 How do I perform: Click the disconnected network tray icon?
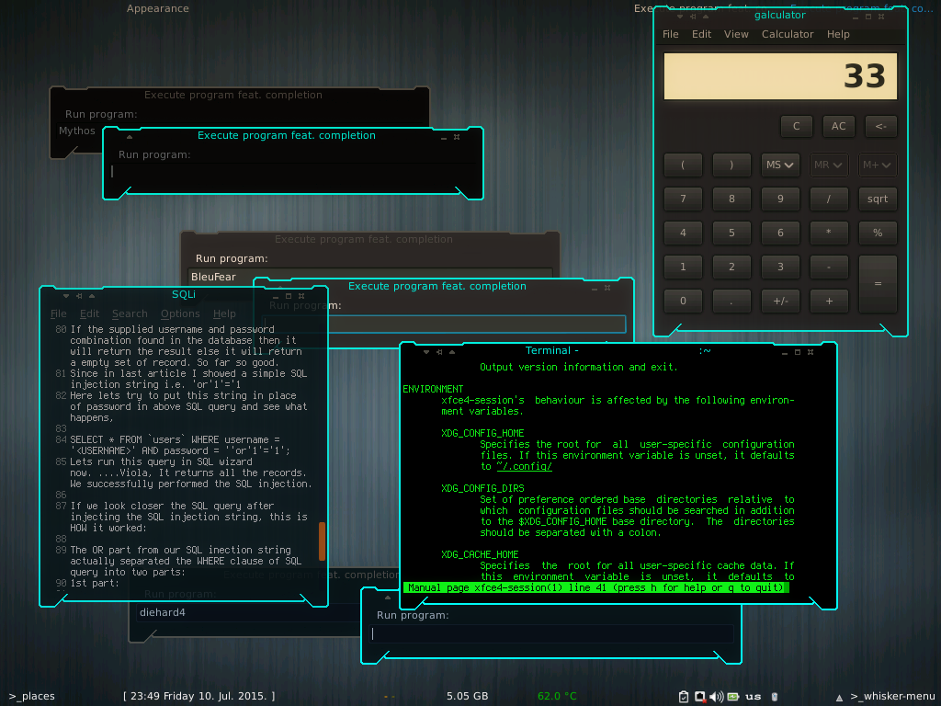[699, 697]
